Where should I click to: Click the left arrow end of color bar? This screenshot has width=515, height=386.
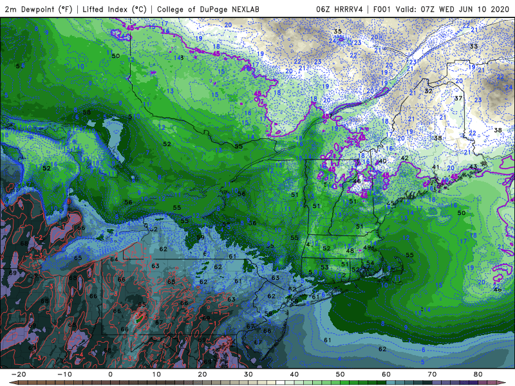point(13,383)
